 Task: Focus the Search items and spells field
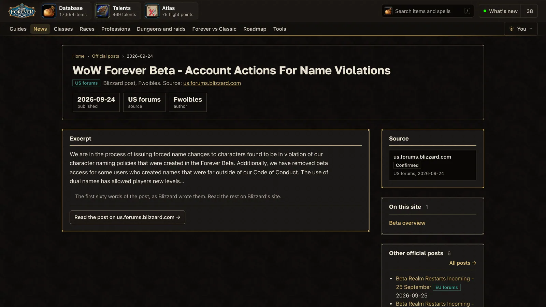click(428, 11)
